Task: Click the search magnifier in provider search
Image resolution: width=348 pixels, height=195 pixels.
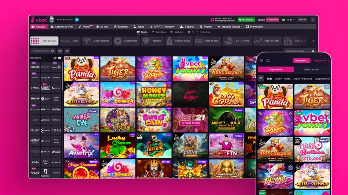Action: point(53,51)
